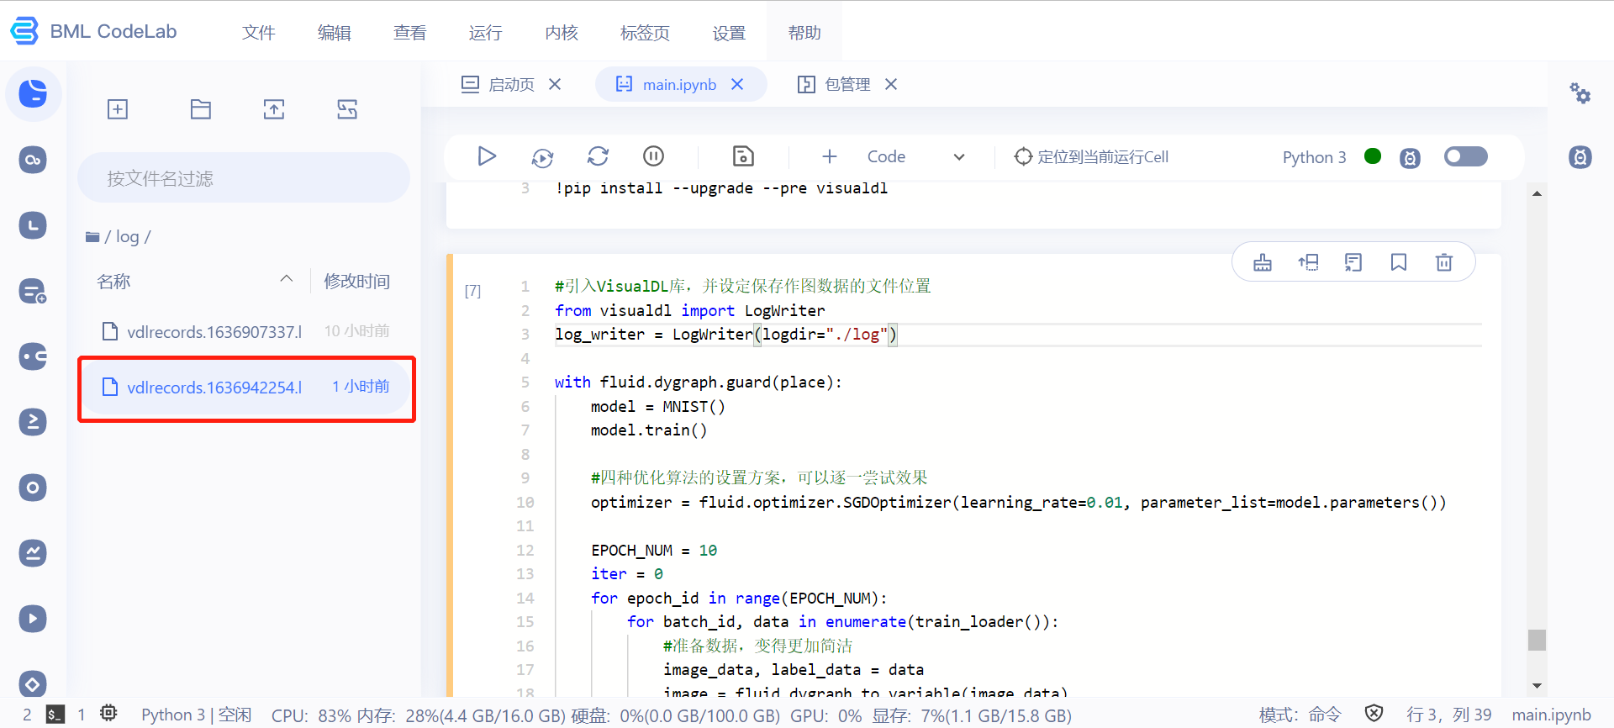Viewport: 1614px width, 728px height.
Task: Click the BML CodeLab logo icon
Action: 24,31
